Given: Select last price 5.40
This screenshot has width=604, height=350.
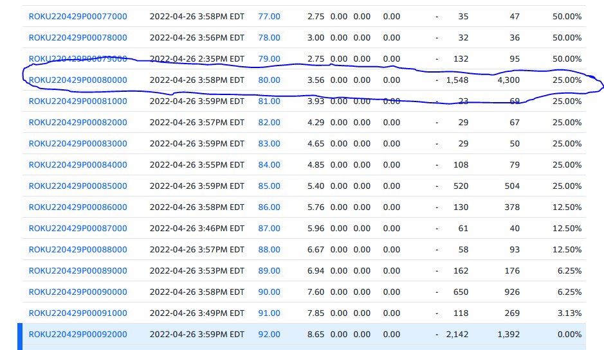Looking at the screenshot, I should click(316, 186).
